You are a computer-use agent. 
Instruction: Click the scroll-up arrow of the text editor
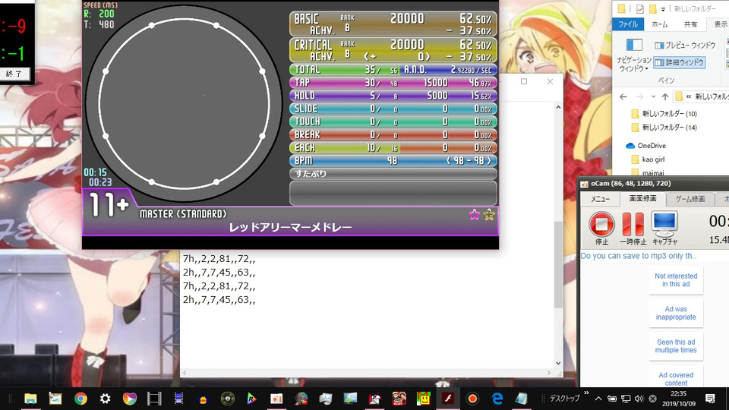(x=558, y=107)
